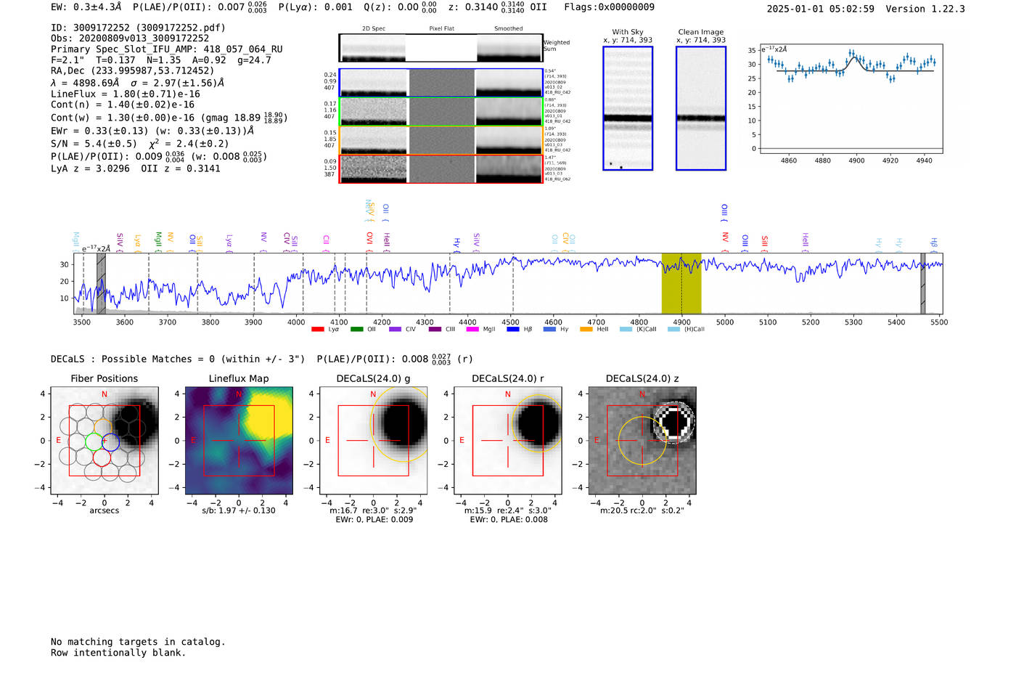Click the yellow aperture circle in DECaLS z image
The width and height of the screenshot is (1016, 692).
[642, 441]
